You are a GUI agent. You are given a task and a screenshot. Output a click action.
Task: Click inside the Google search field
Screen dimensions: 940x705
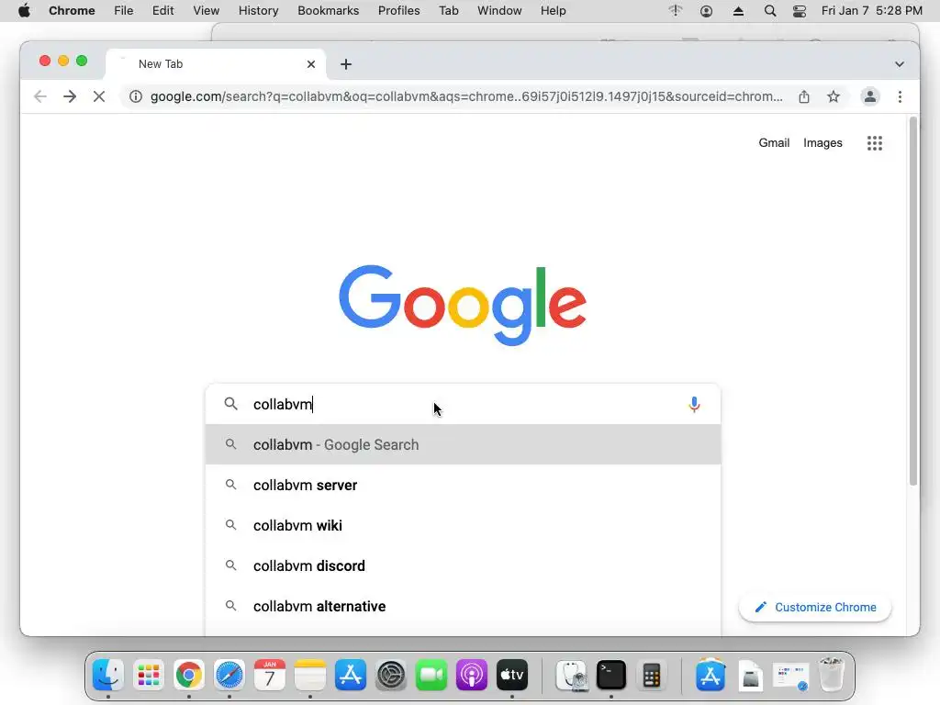(463, 404)
